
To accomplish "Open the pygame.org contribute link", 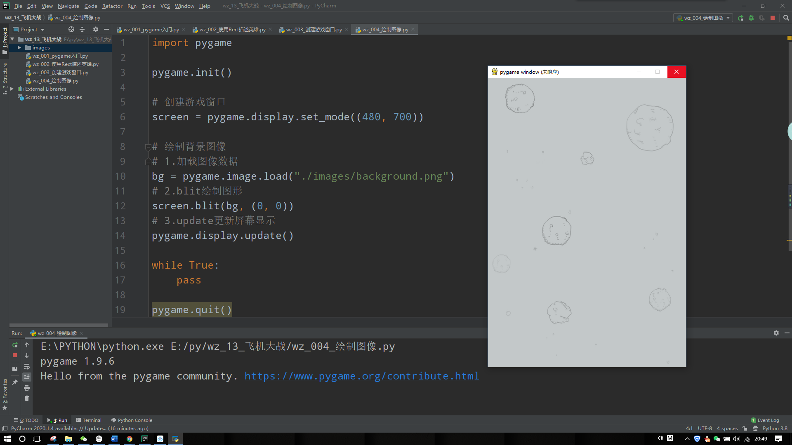I will tap(362, 376).
